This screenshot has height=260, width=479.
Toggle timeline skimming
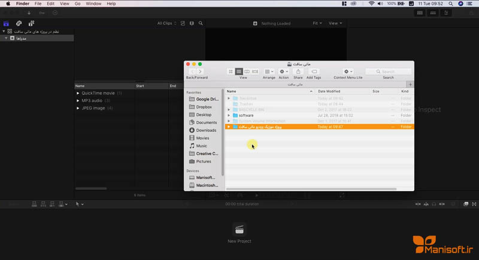[x=417, y=204]
